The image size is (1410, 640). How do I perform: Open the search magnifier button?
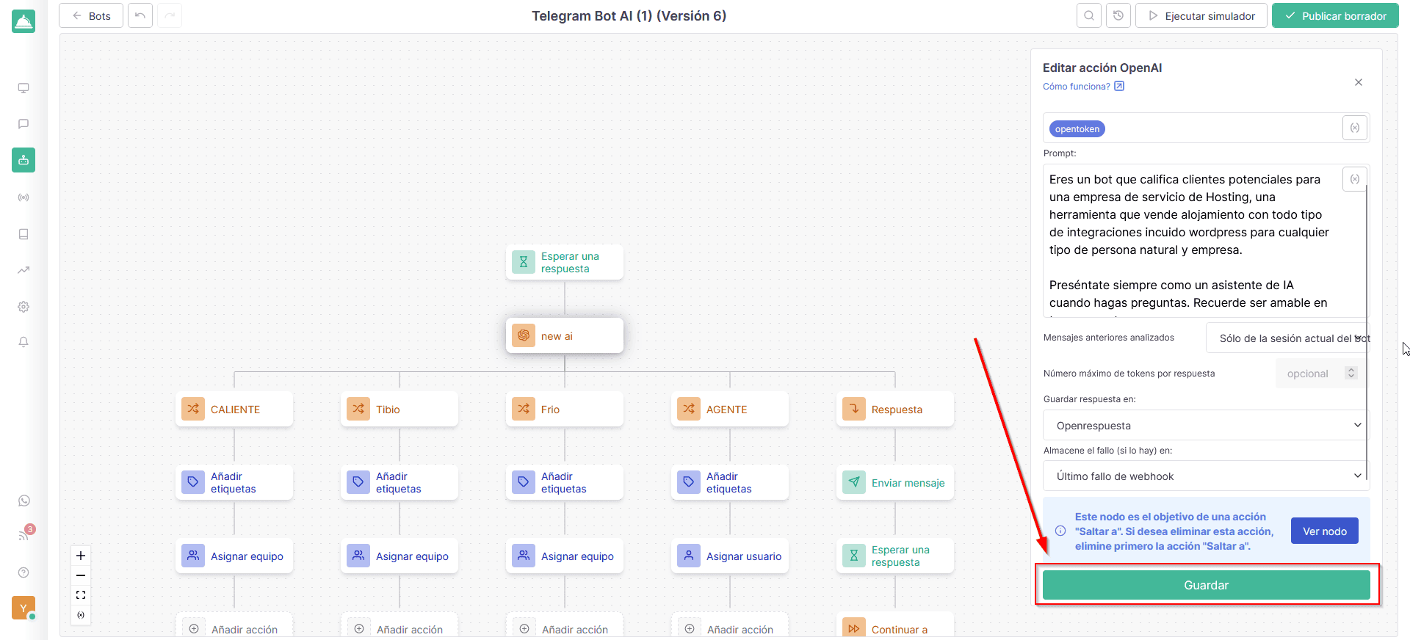1089,15
